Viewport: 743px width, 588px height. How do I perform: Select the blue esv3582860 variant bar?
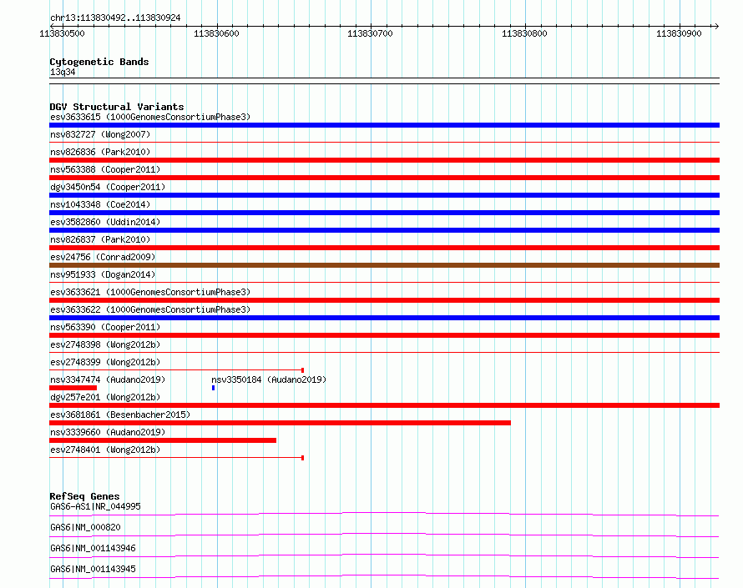click(384, 230)
